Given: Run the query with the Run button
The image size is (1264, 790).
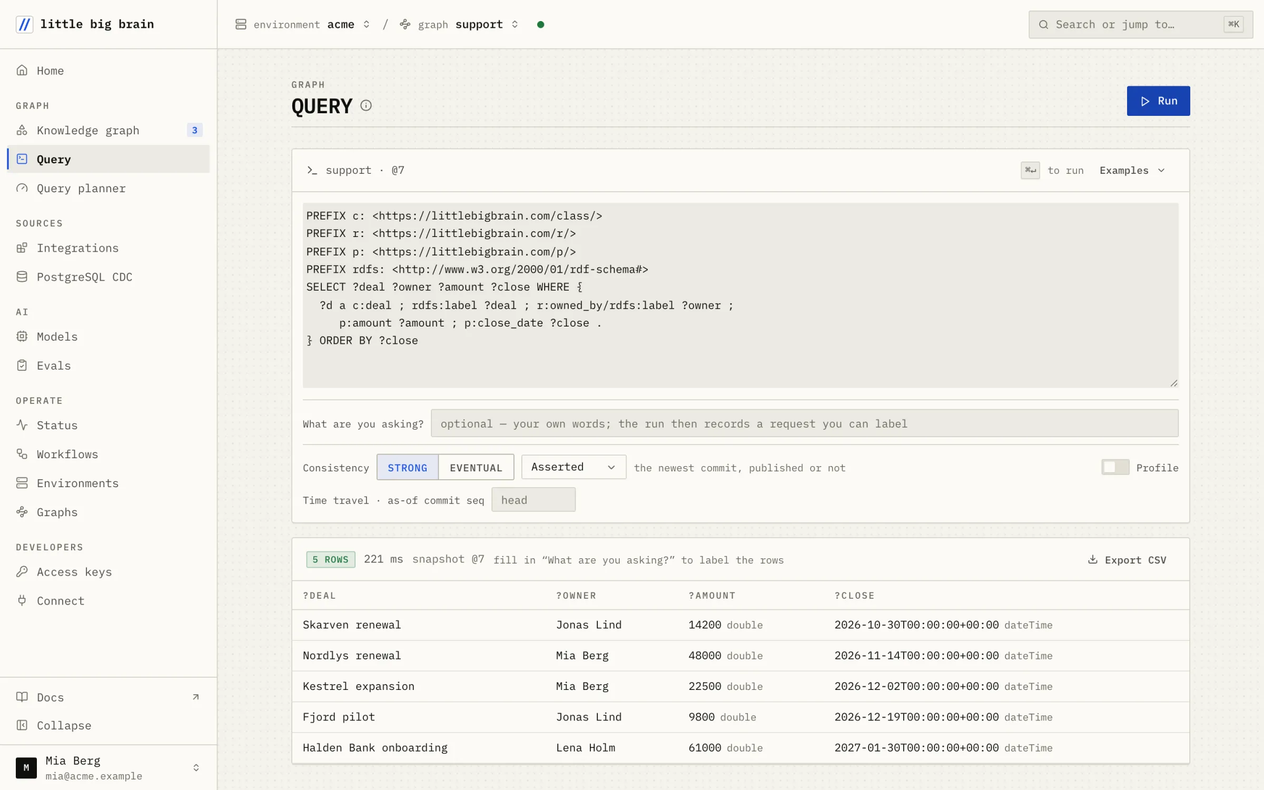Looking at the screenshot, I should point(1158,101).
